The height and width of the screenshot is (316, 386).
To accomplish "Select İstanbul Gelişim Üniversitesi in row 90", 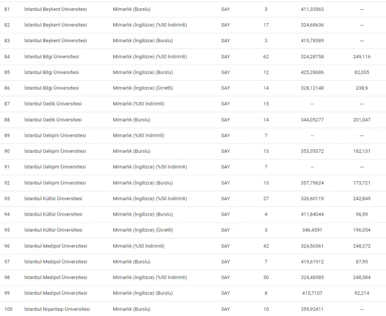I will (55, 151).
